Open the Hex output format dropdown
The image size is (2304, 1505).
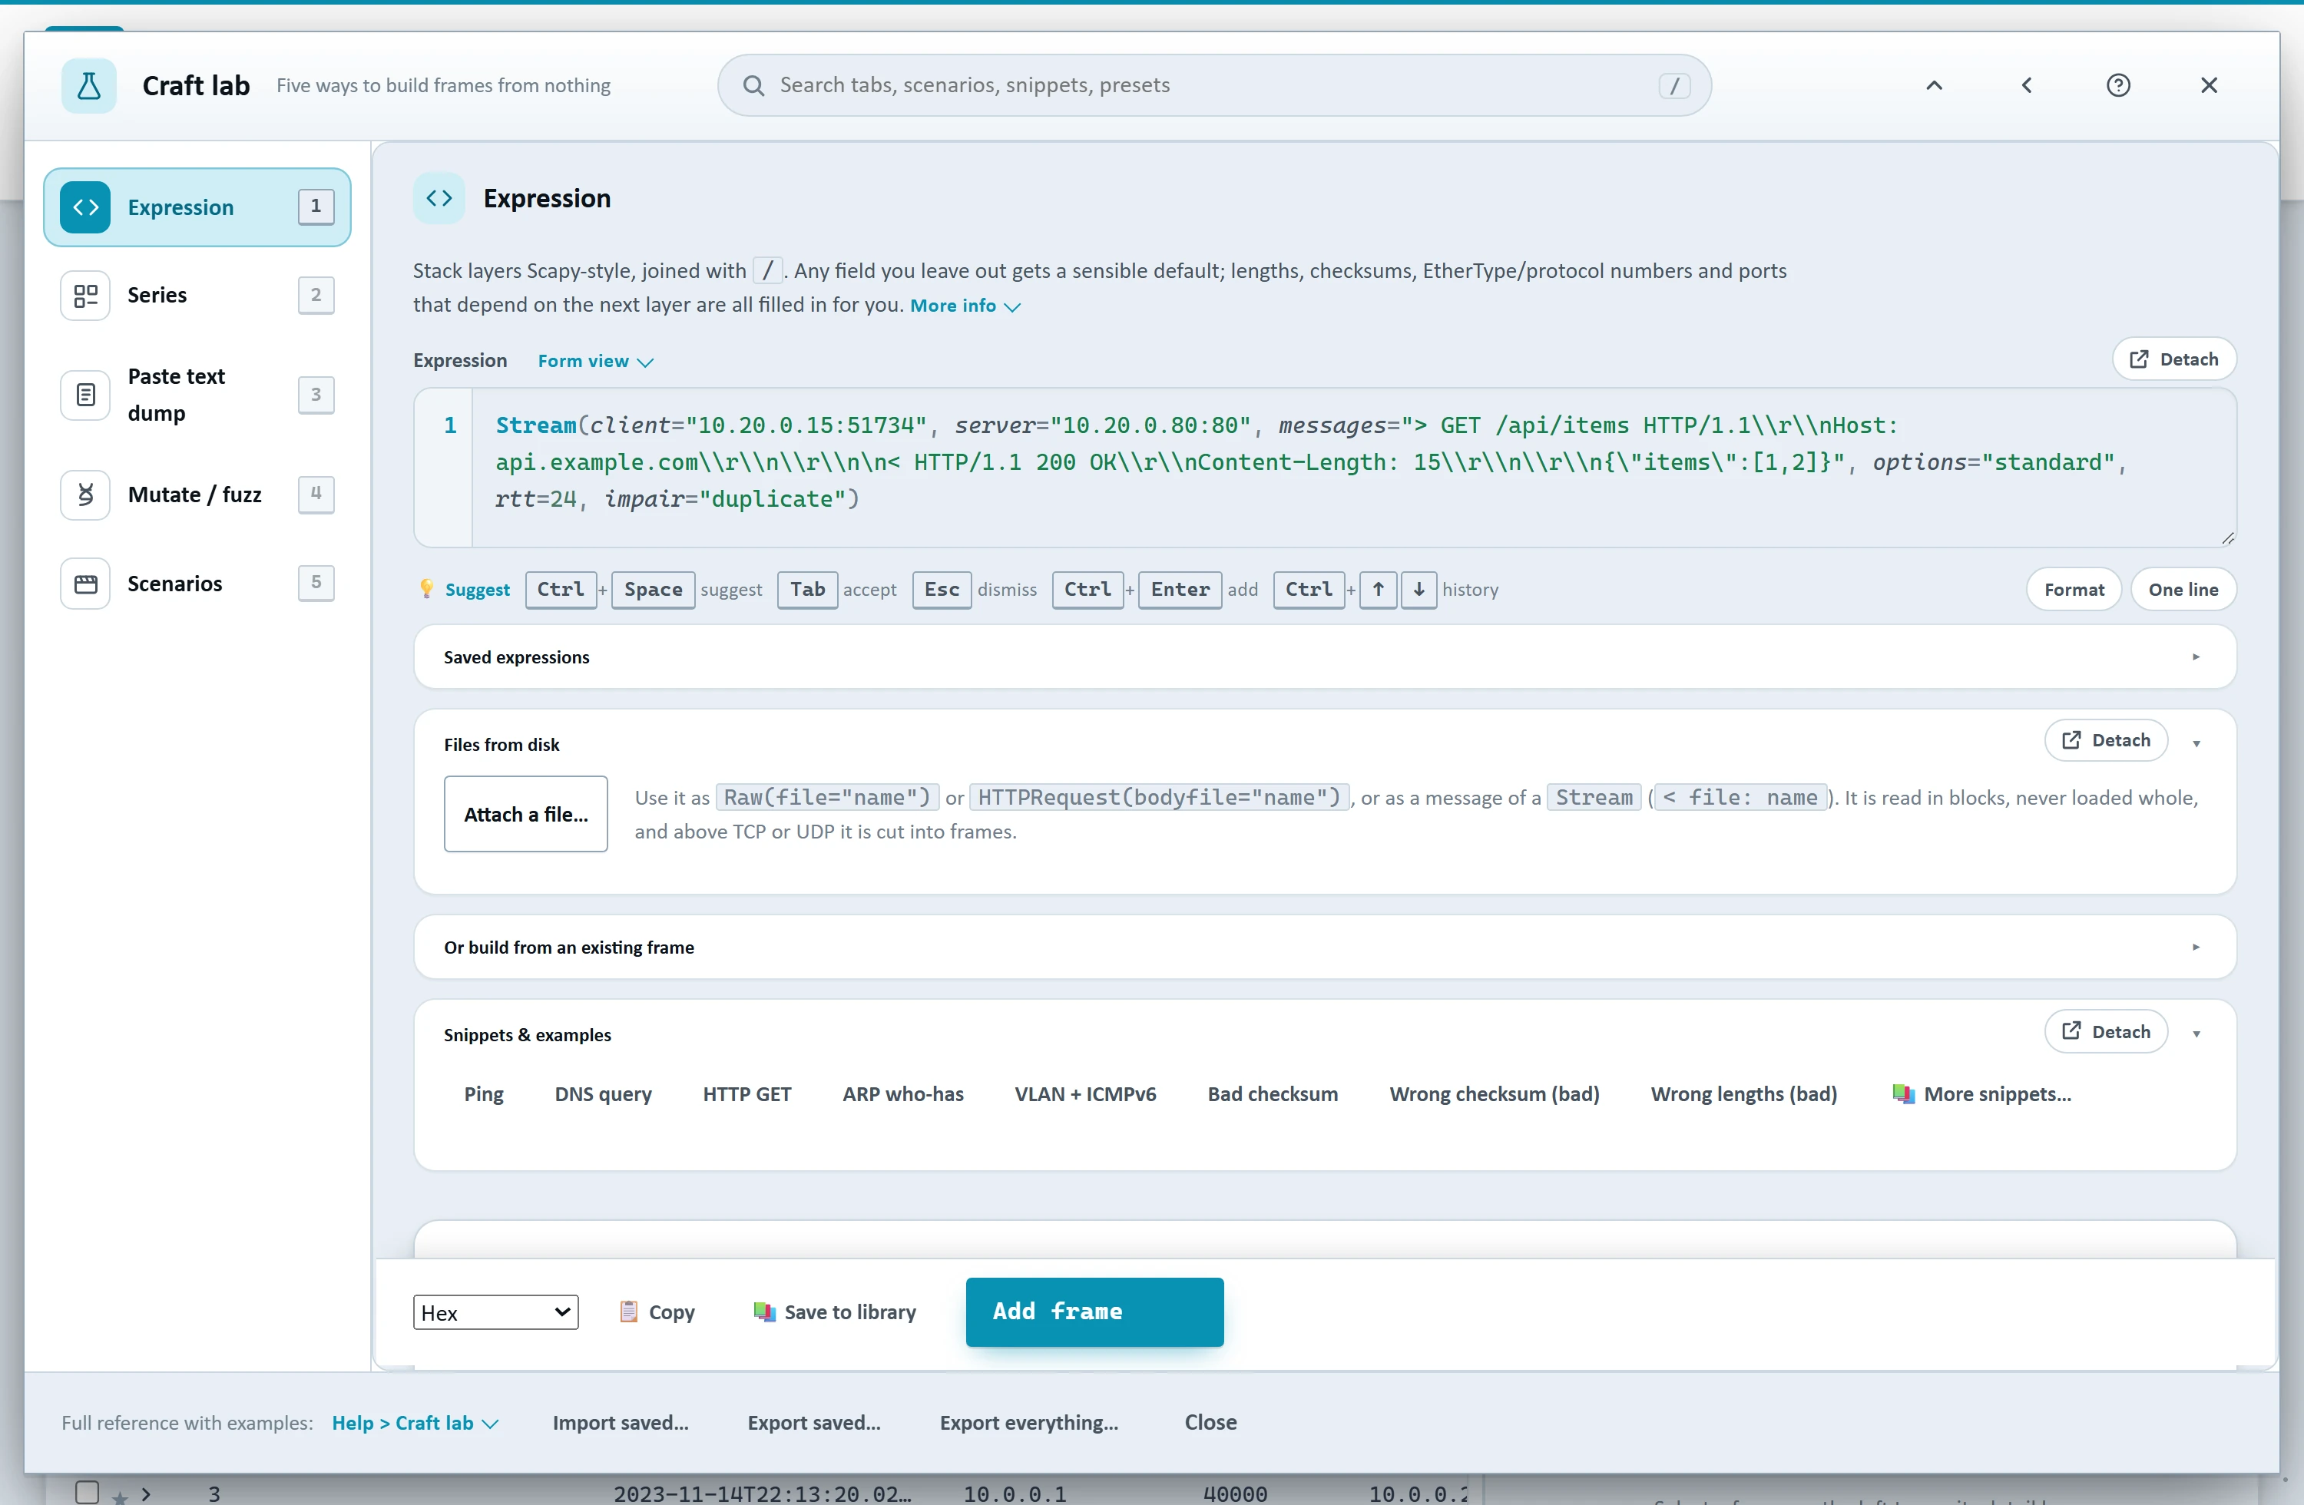[495, 1312]
